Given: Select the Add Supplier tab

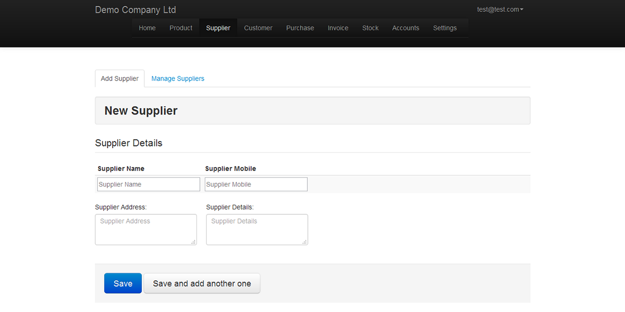Looking at the screenshot, I should tap(119, 78).
